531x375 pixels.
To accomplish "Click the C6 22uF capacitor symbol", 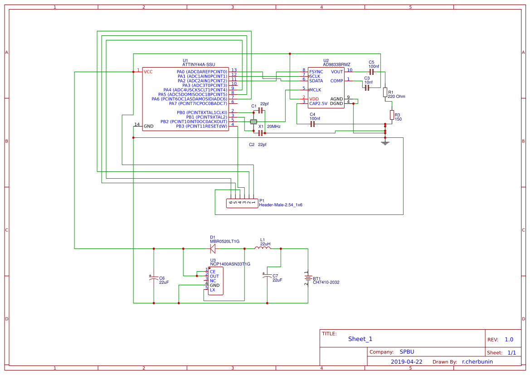I will pos(154,278).
